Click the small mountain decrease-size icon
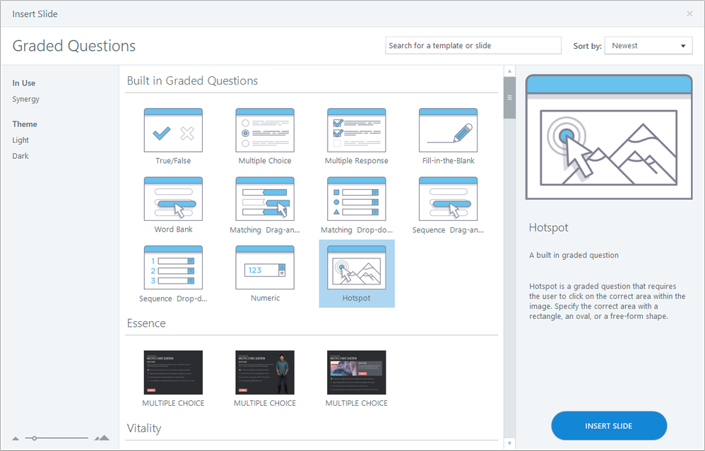705x451 pixels. click(16, 438)
